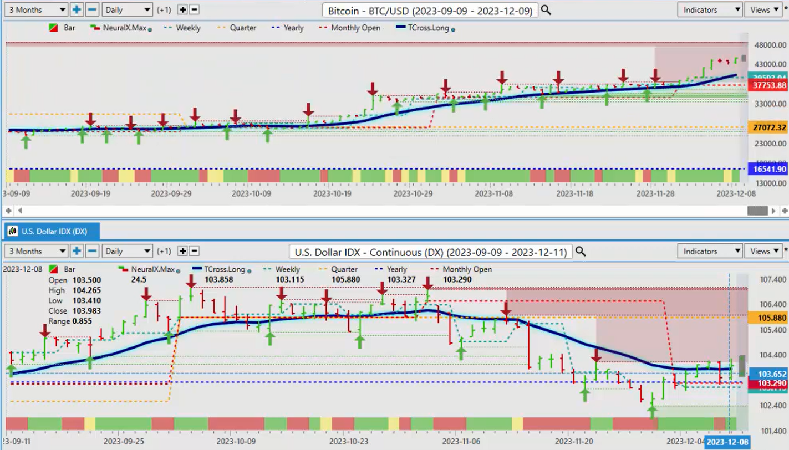Open Daily interval dropdown on Dollar chart

(127, 251)
